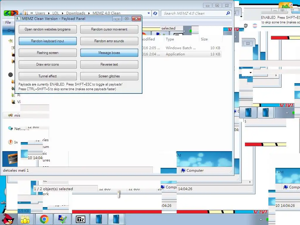This screenshot has width=300, height=225.
Task: Toggle the 'Random error sounds' payload
Action: [x=109, y=41]
